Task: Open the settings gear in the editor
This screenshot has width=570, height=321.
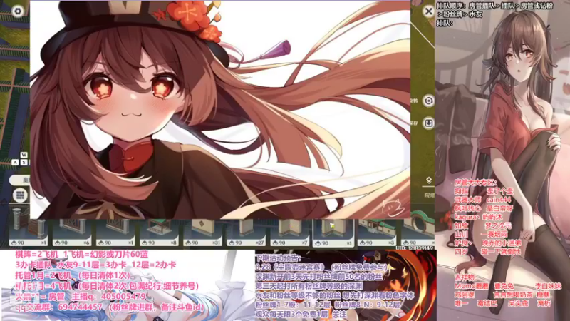Action: coord(17,11)
